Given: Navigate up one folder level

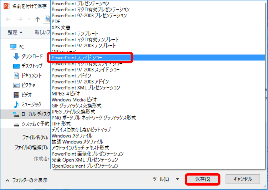Looking at the screenshot, I should tap(38, 19).
